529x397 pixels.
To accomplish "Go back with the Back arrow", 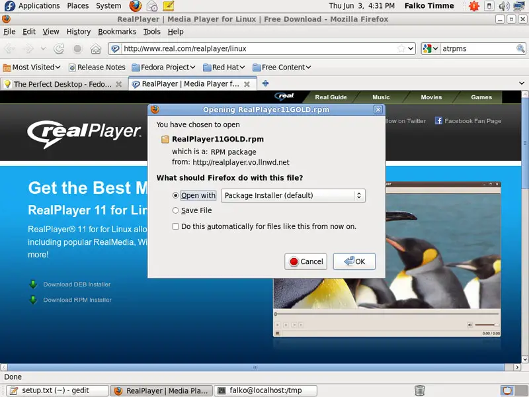I will pyautogui.click(x=9, y=48).
